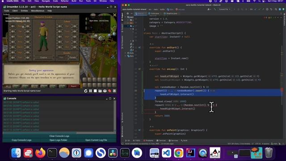286x161 pixels.
Task: Open the Current File run configuration dropdown
Action: [x=224, y=9]
